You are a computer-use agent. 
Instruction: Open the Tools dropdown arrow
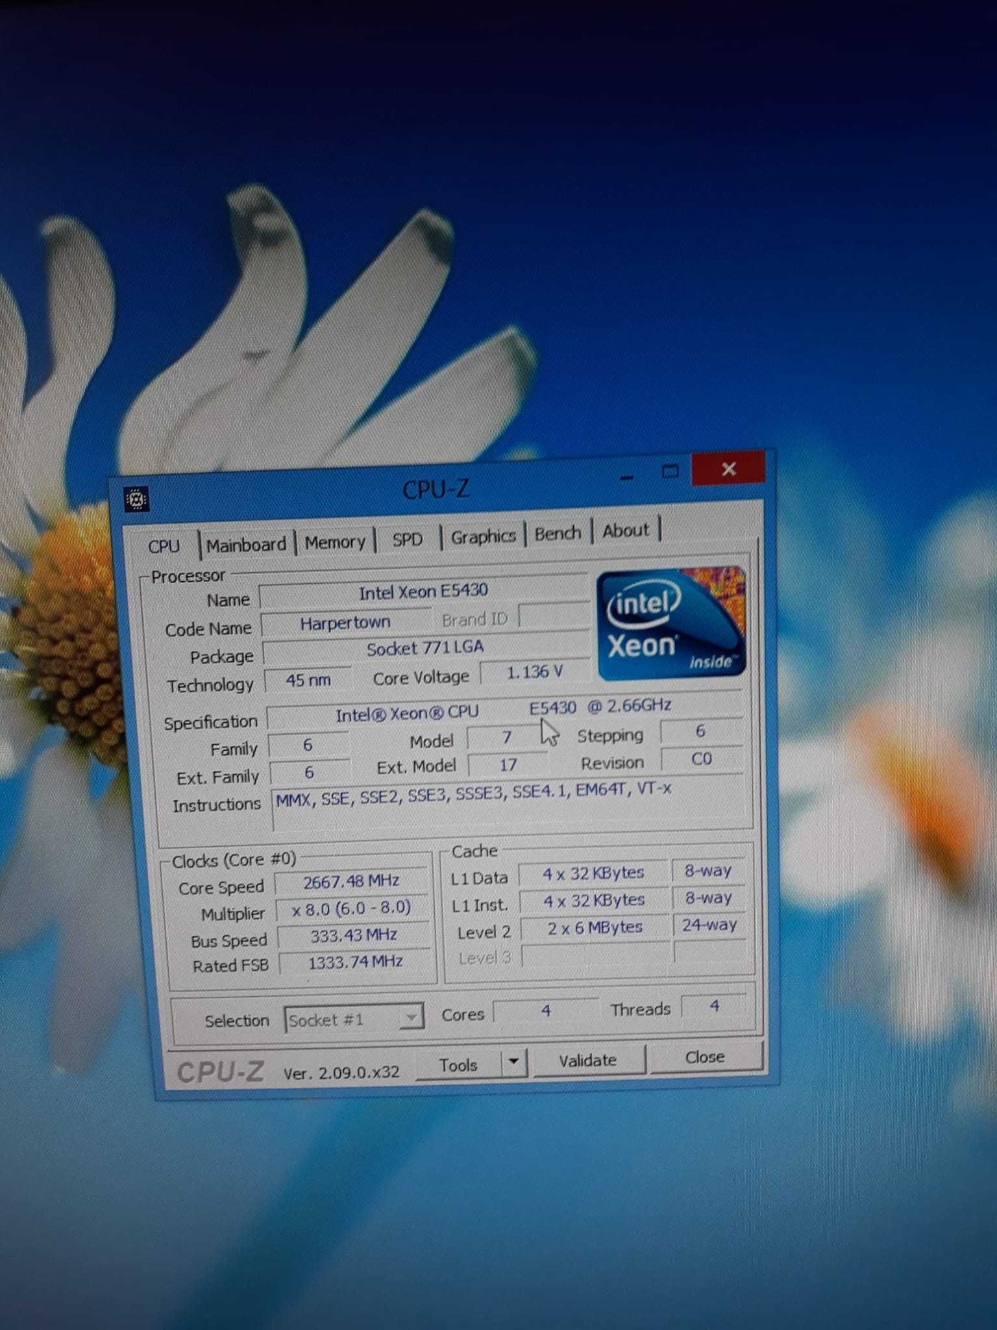513,1062
